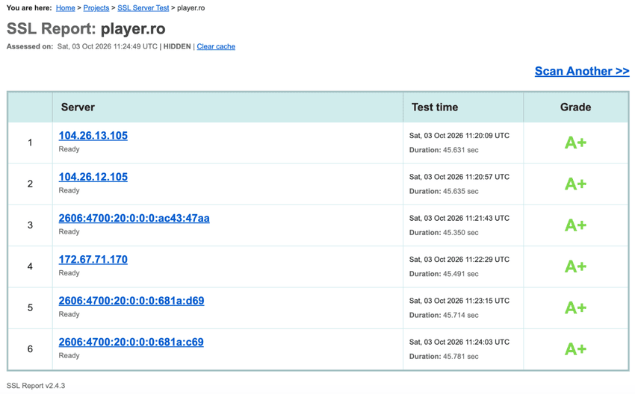Open server 172.67.71.170 report
Image resolution: width=635 pixels, height=394 pixels.
coord(93,259)
